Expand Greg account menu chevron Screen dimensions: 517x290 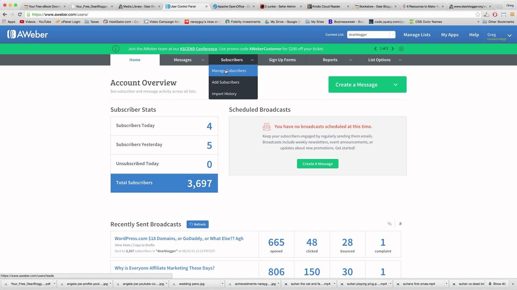click(509, 35)
